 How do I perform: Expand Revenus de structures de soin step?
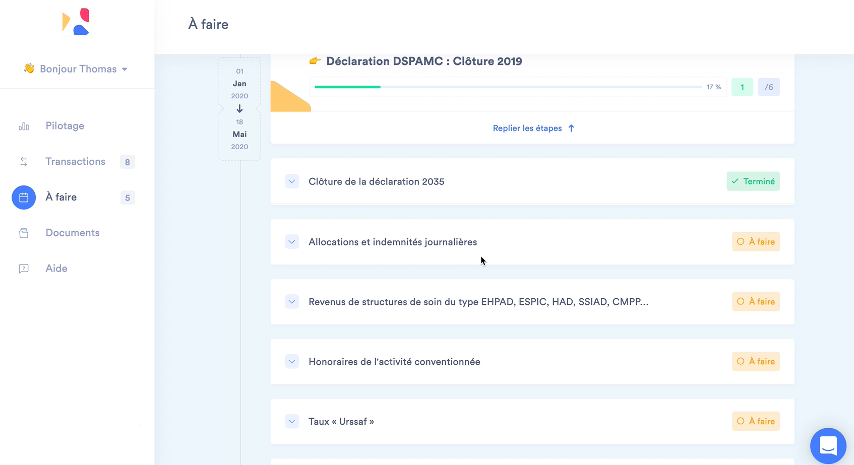click(x=292, y=302)
